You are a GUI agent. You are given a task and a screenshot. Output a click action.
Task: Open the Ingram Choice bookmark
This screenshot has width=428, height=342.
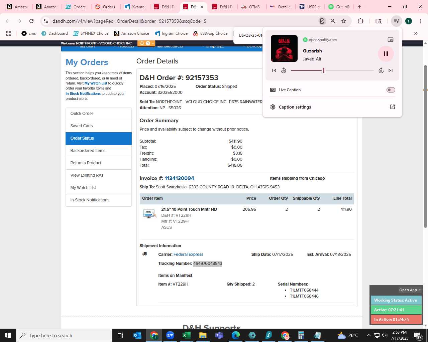click(x=171, y=33)
